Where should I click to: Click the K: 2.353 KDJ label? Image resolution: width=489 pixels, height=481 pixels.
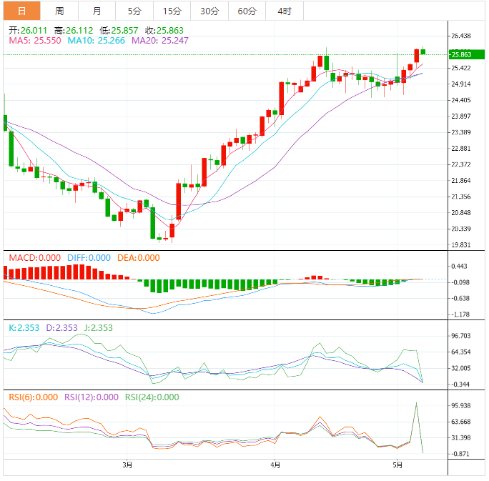[x=24, y=327]
